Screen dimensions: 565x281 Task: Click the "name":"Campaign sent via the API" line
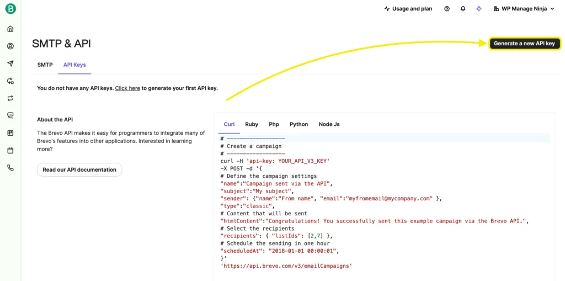click(276, 184)
